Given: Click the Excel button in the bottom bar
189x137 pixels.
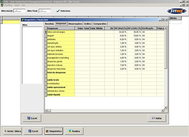Looking at the screenshot, I should [33, 131].
